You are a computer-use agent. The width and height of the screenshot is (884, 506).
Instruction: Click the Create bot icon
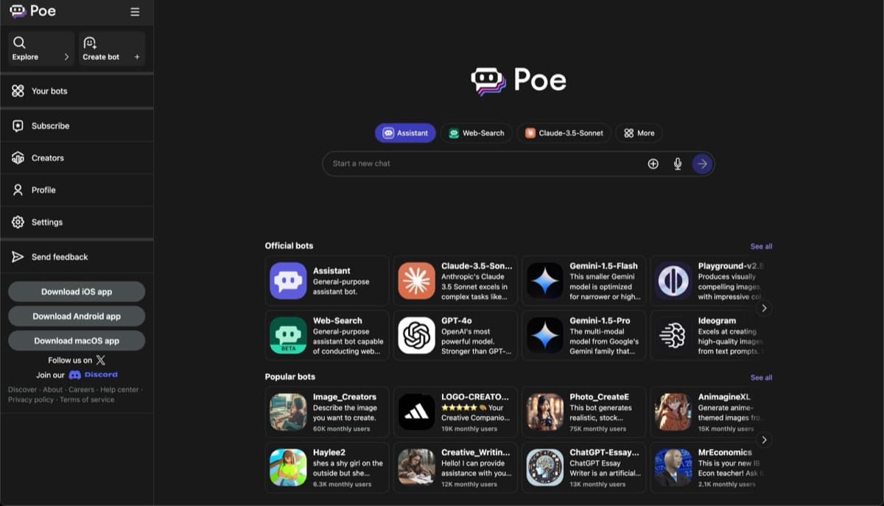click(89, 43)
